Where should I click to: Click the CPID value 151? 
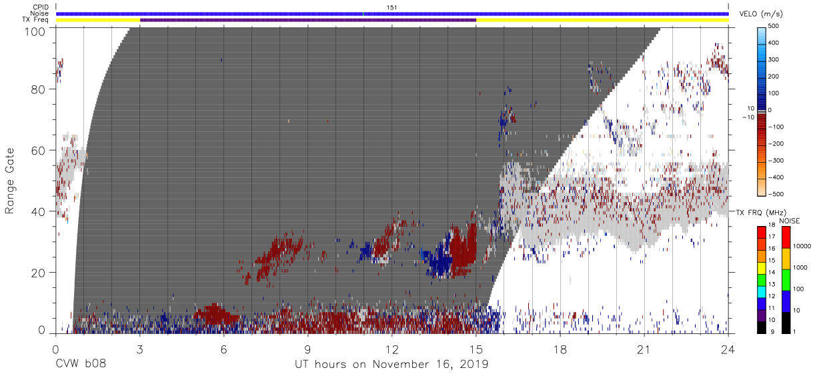[392, 7]
